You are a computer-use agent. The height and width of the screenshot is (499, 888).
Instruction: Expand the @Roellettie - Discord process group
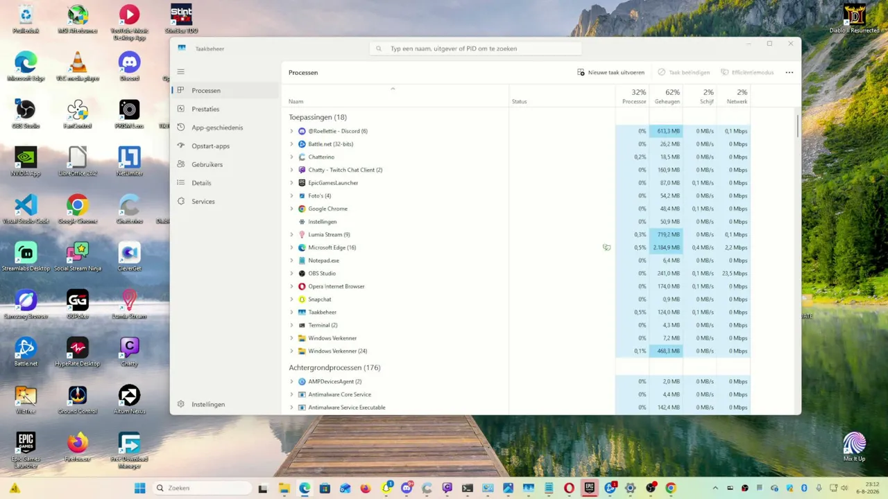click(291, 131)
